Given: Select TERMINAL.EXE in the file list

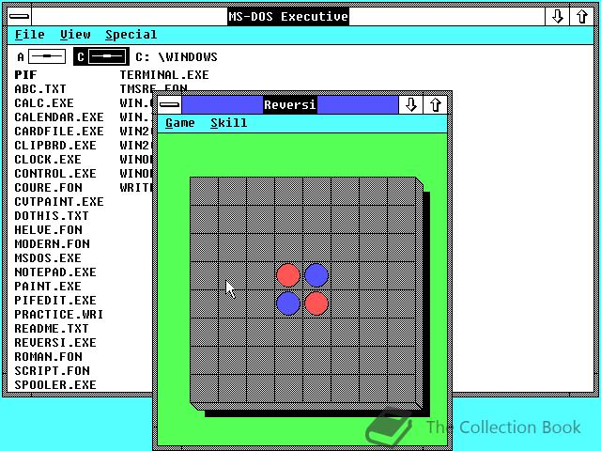Looking at the screenshot, I should (x=164, y=75).
